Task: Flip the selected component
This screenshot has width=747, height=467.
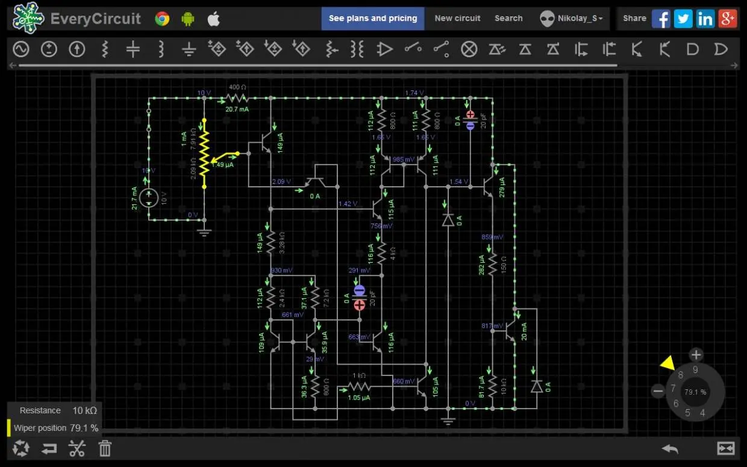Action: (49, 448)
